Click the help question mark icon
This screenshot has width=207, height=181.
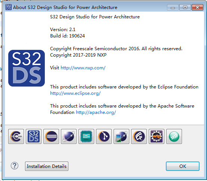point(15,166)
